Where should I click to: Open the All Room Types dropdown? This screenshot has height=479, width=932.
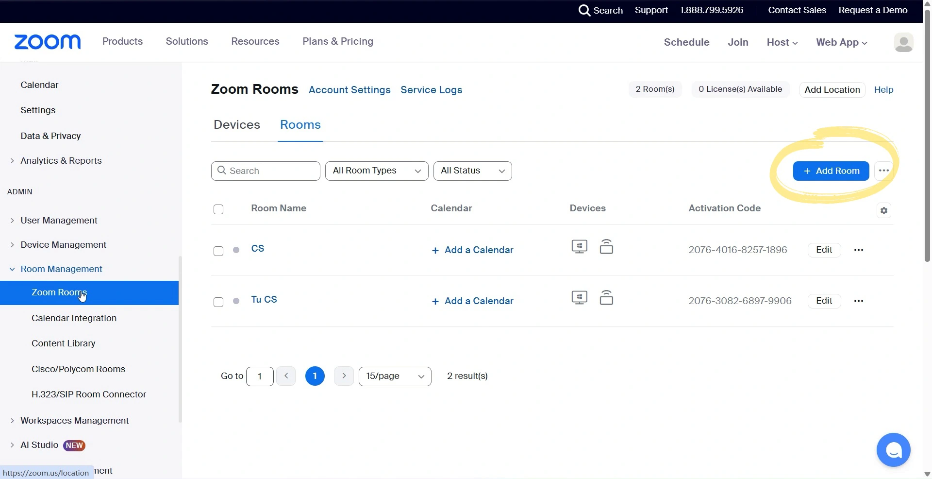(377, 171)
